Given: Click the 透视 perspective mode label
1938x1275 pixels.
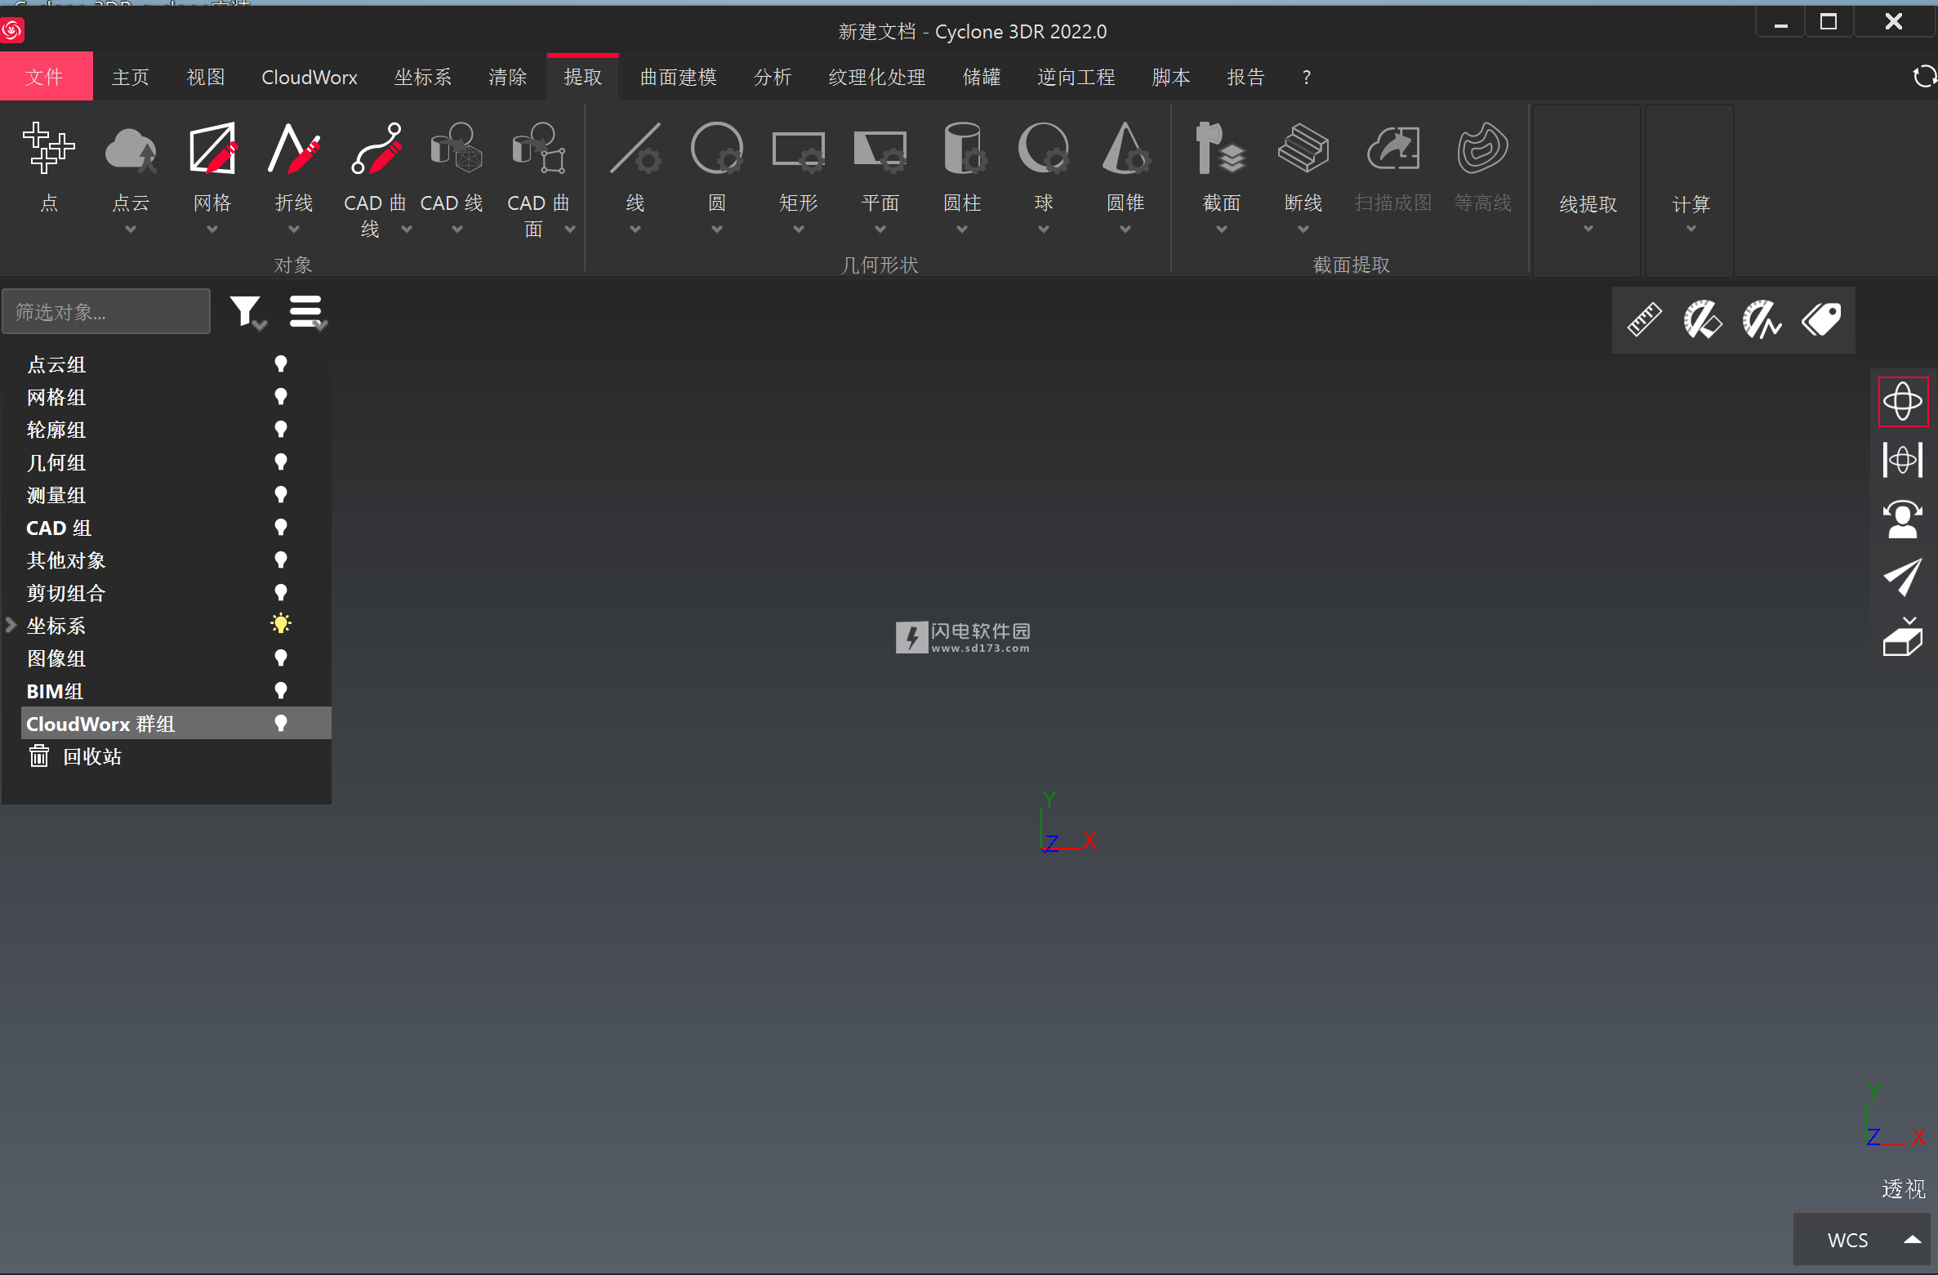Looking at the screenshot, I should pos(1904,1188).
